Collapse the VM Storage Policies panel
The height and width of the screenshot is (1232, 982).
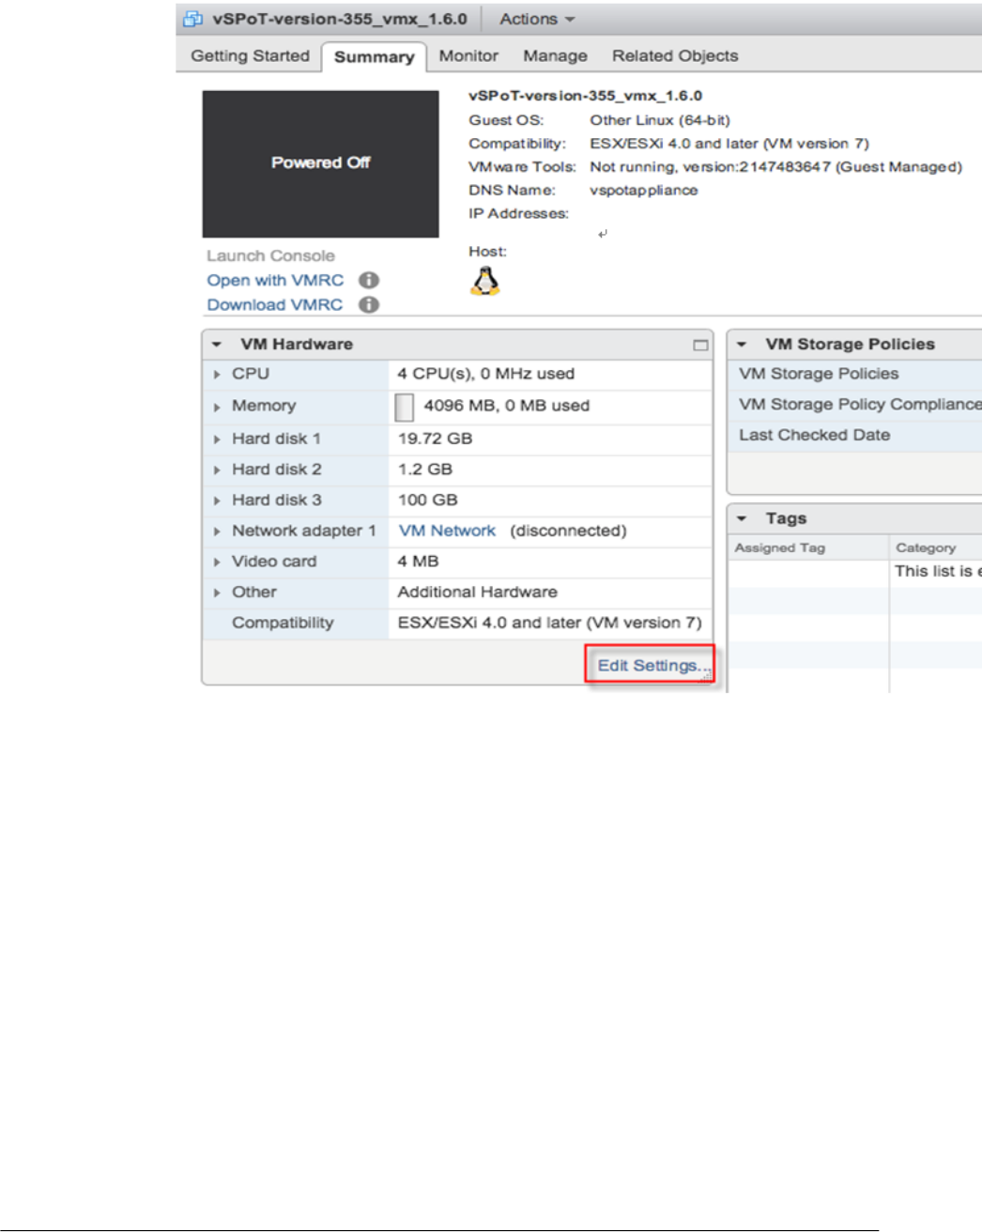742,345
